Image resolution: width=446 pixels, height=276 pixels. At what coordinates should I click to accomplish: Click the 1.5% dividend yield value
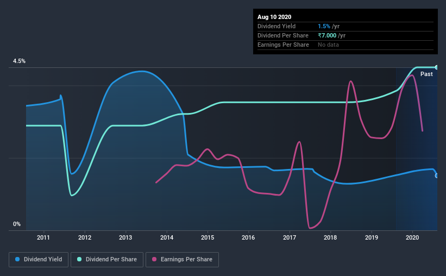pos(324,26)
